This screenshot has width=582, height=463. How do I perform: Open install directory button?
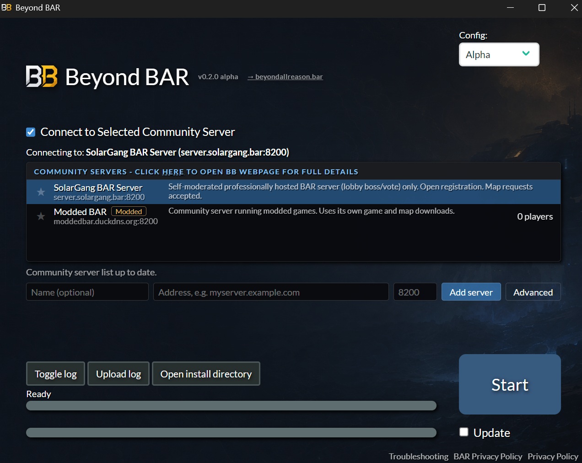point(206,374)
